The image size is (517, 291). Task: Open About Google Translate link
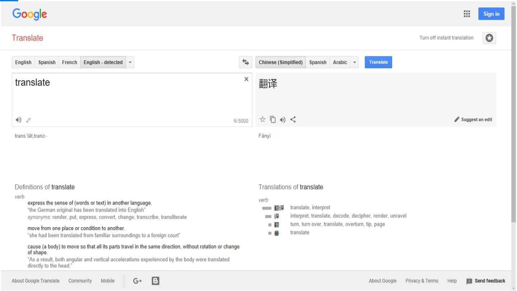[36, 281]
